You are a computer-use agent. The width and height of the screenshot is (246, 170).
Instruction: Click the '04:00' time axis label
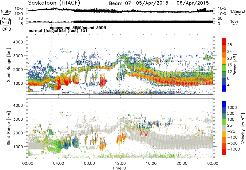[58, 164]
